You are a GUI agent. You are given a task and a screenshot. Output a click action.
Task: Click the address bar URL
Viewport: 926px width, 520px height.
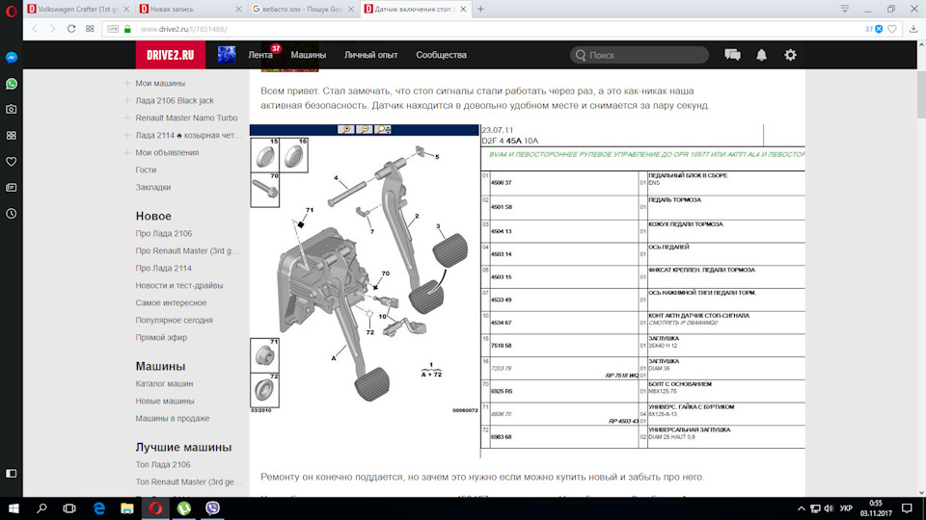pyautogui.click(x=184, y=29)
